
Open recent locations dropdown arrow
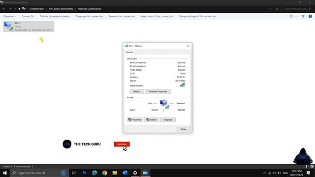[x=15, y=9]
